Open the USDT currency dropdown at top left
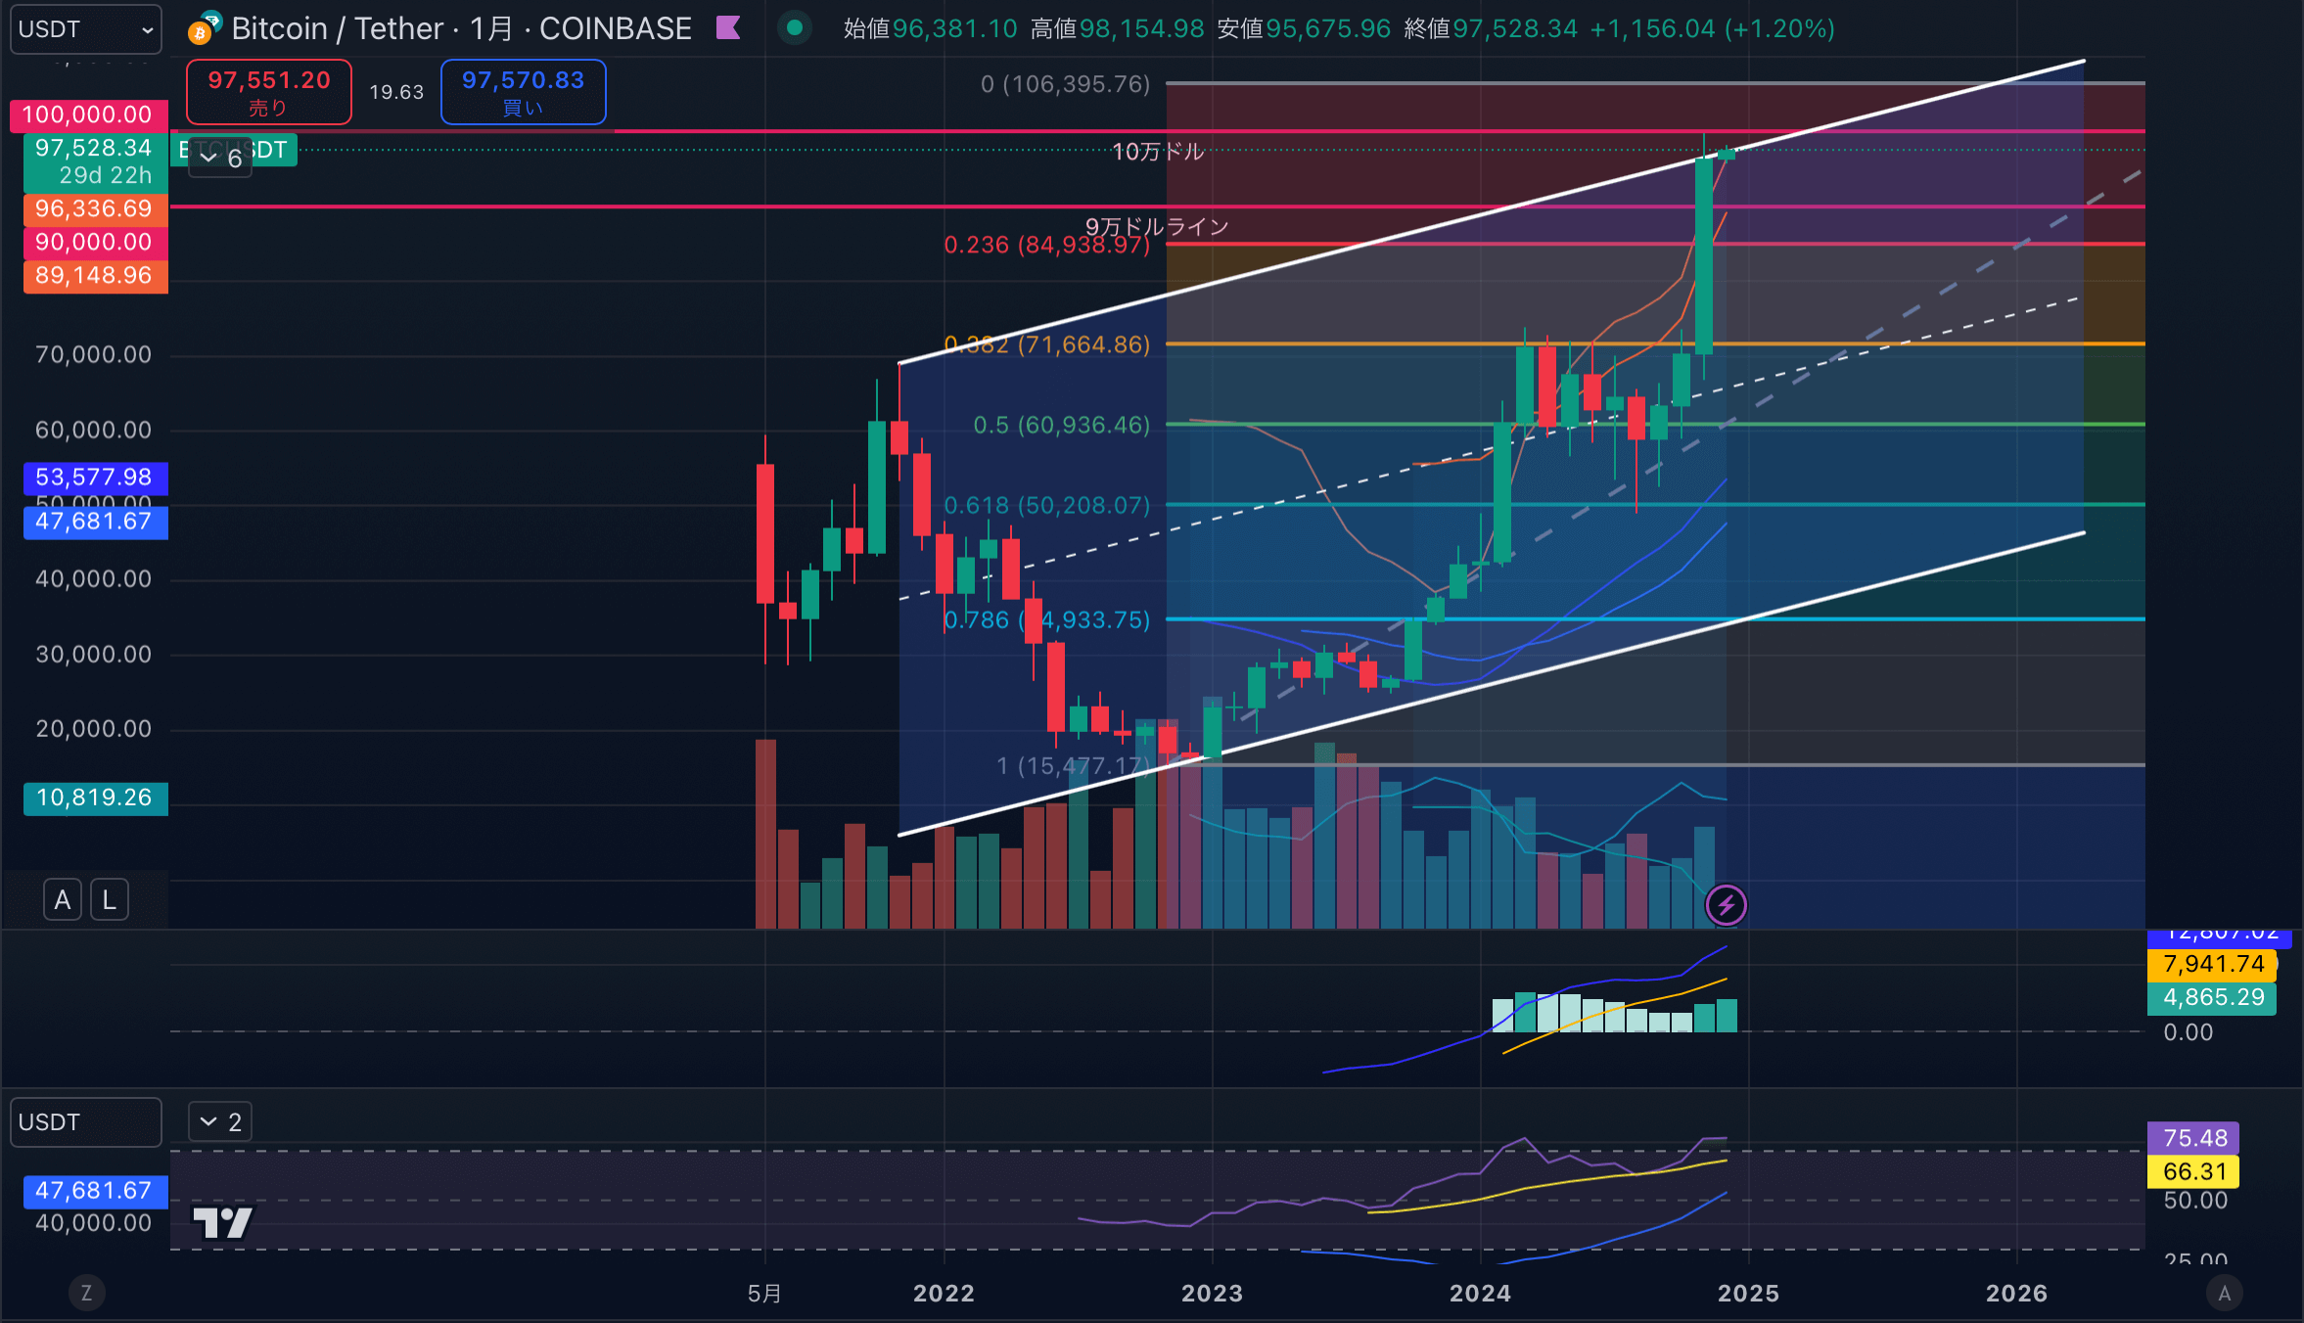This screenshot has height=1323, width=2304. coord(86,29)
